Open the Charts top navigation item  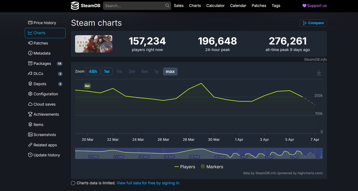coord(195,6)
